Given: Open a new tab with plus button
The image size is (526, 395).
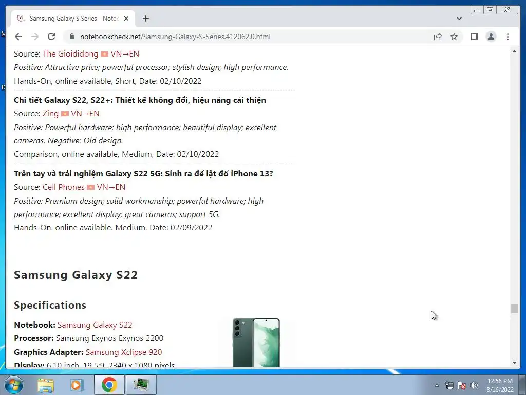Looking at the screenshot, I should [145, 19].
